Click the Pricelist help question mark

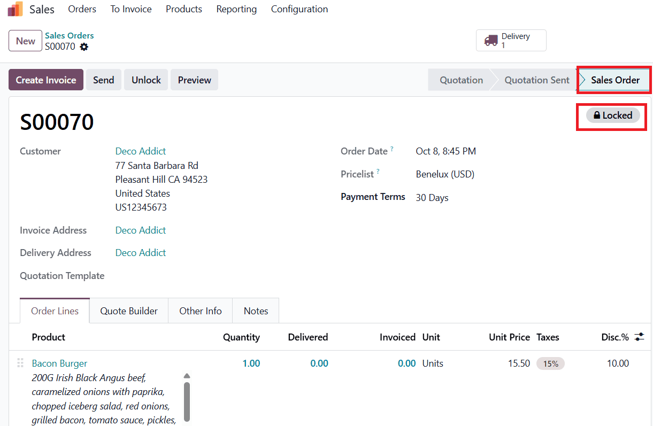(x=378, y=172)
